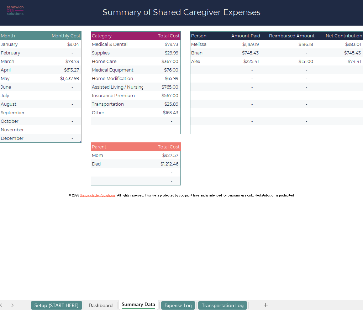Select the Amount Paid header
The width and height of the screenshot is (363, 310).
coord(246,36)
